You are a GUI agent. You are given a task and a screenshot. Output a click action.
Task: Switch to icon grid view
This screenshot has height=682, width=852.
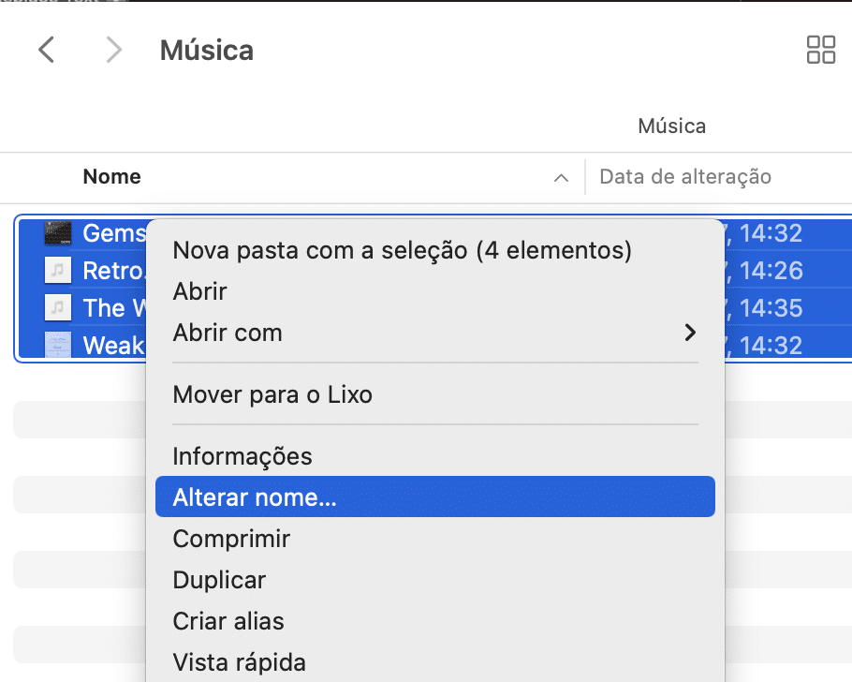pyautogui.click(x=820, y=50)
